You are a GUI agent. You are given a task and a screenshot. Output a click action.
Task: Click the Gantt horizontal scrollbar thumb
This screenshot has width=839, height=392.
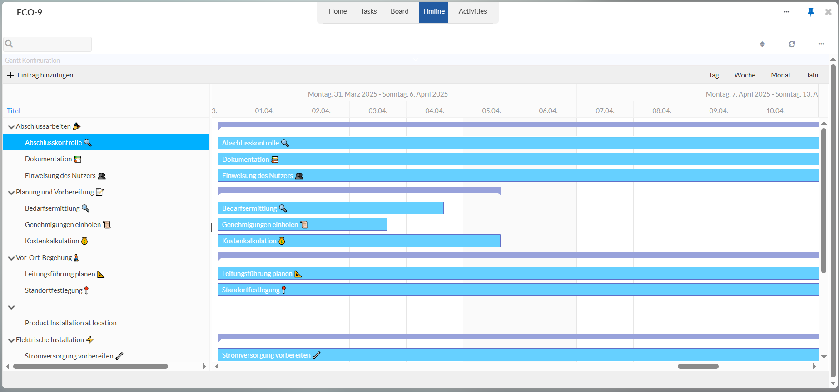tap(698, 366)
